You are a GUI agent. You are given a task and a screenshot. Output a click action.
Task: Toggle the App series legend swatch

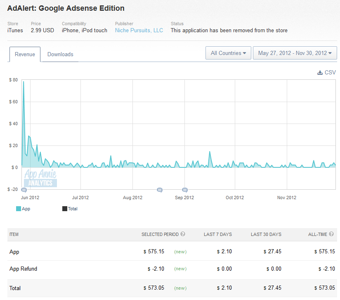19,209
